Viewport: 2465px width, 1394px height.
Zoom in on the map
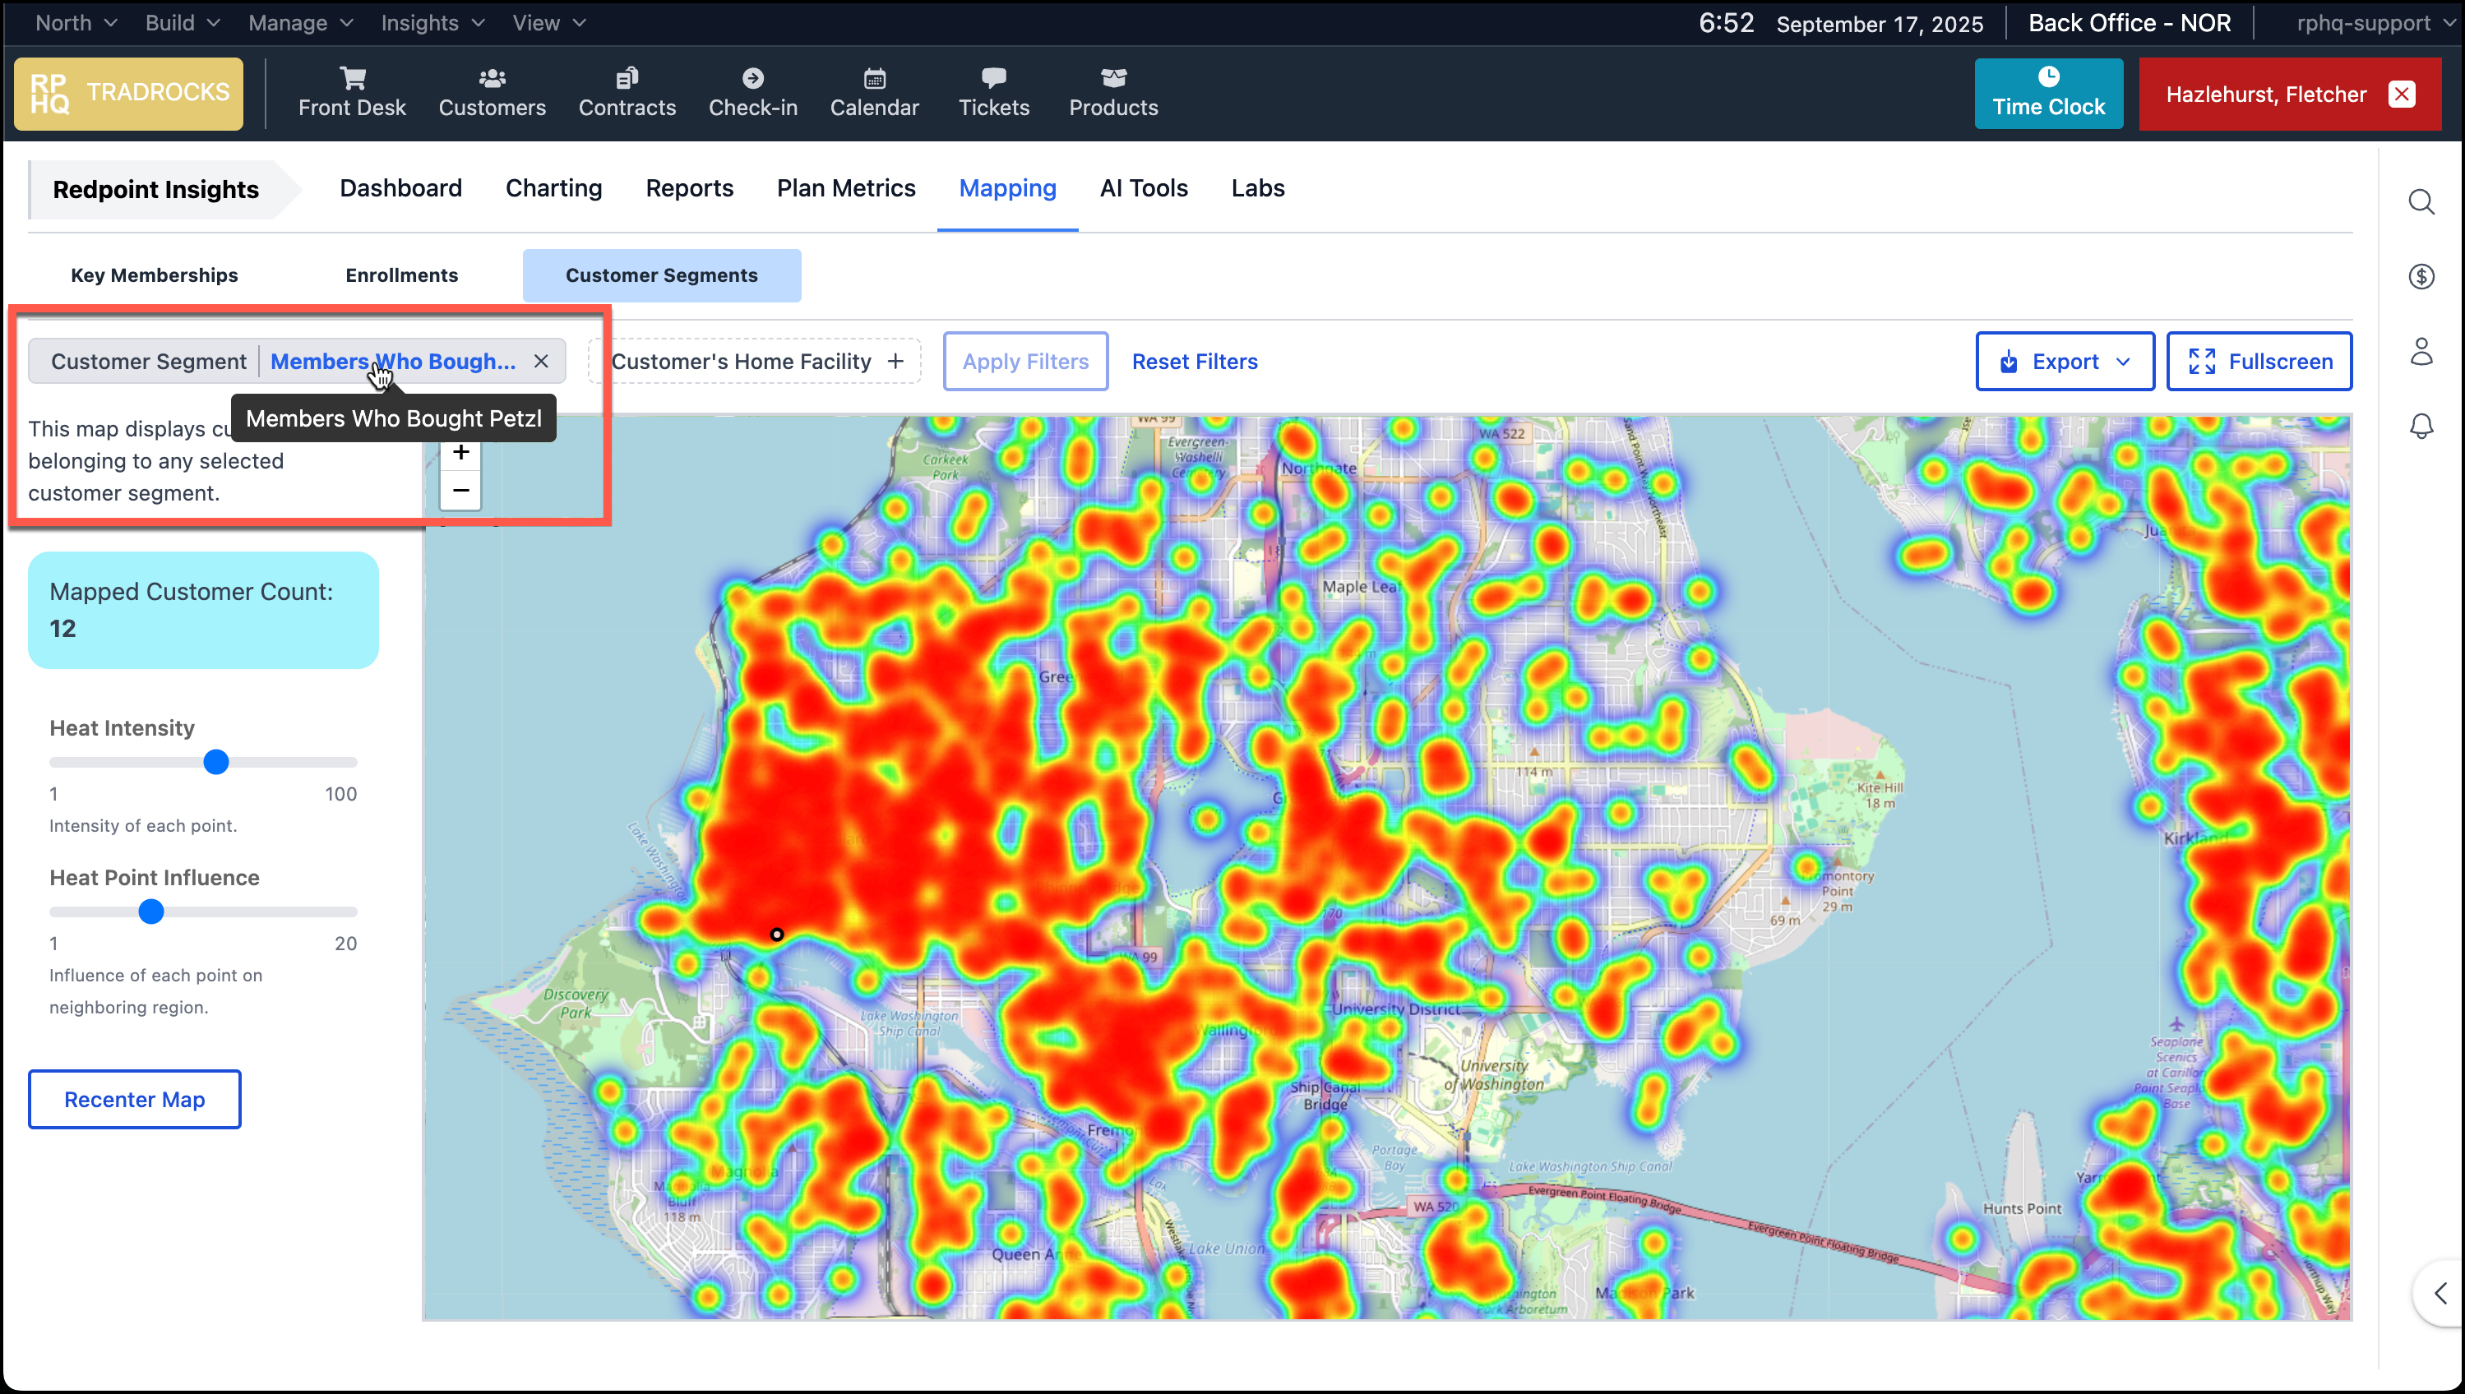[x=460, y=453]
